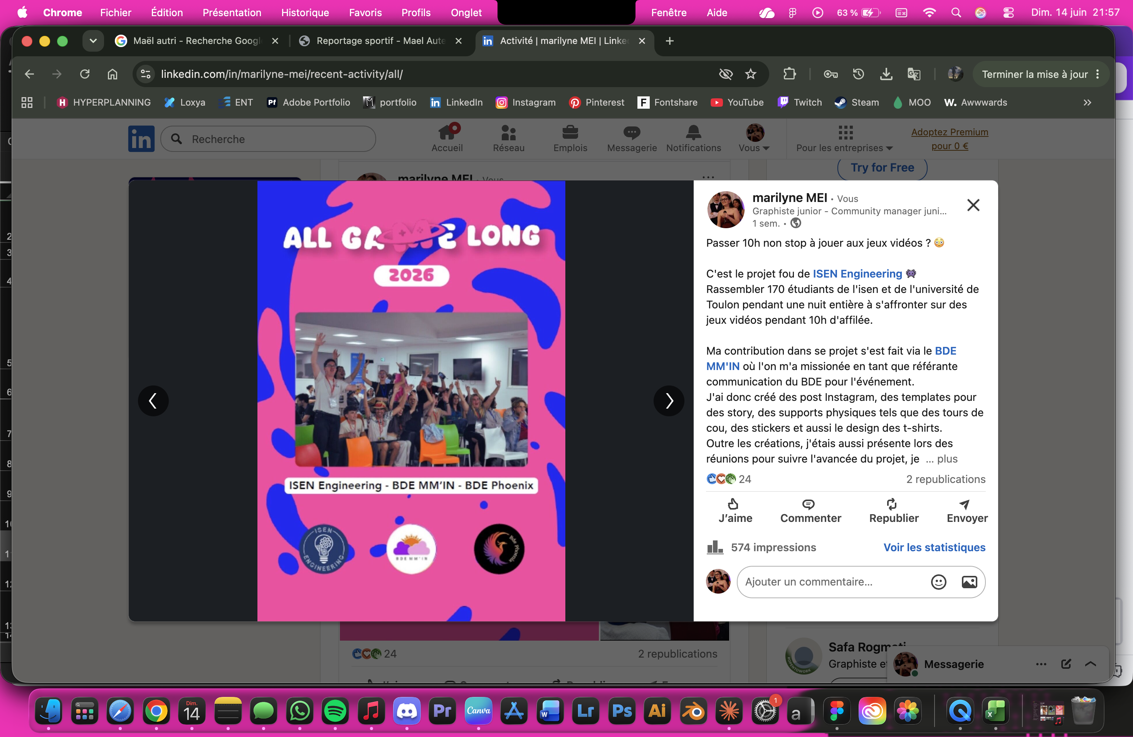Open Messagerie panel options menu
This screenshot has width=1133, height=737.
coord(1041,664)
